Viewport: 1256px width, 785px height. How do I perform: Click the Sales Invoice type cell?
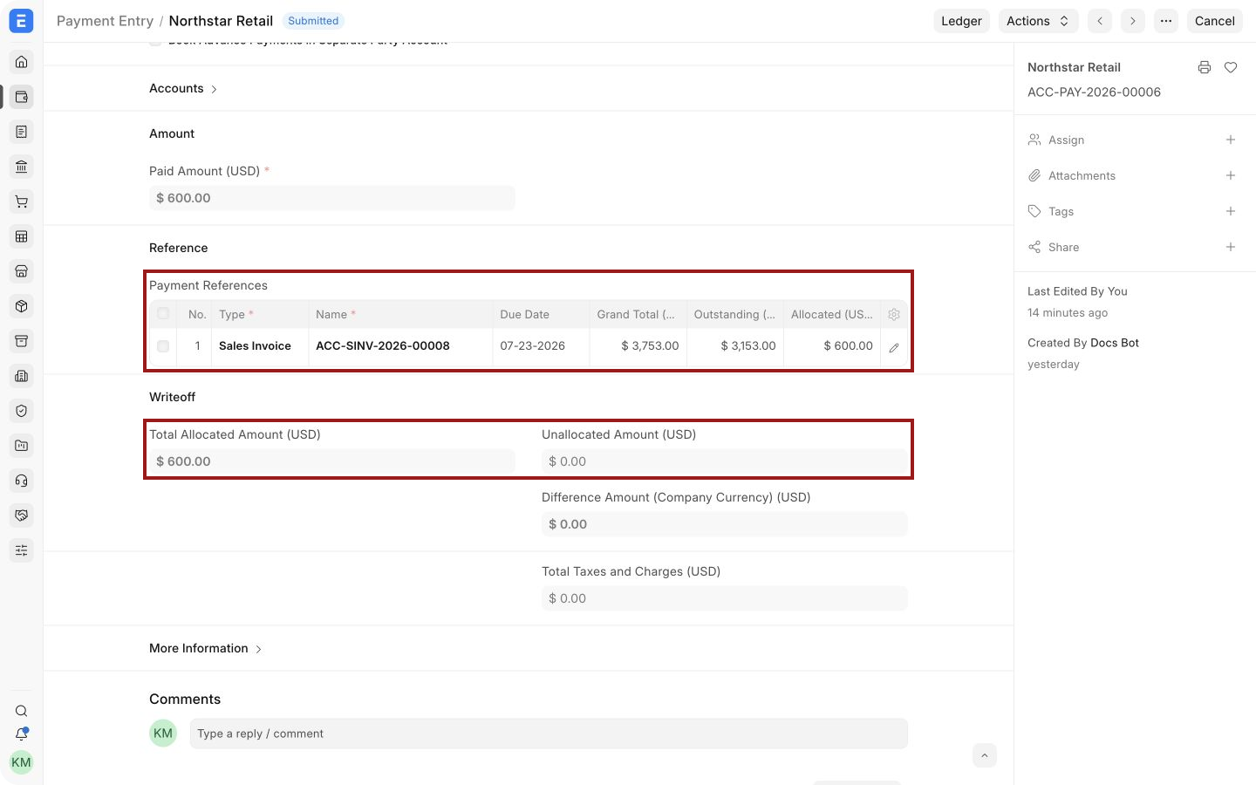(x=260, y=346)
